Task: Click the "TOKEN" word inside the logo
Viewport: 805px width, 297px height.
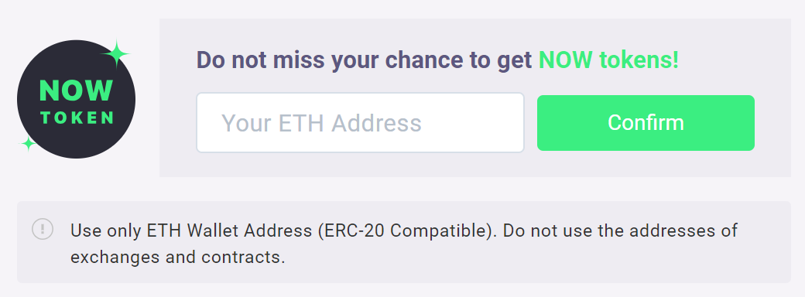Action: (77, 118)
